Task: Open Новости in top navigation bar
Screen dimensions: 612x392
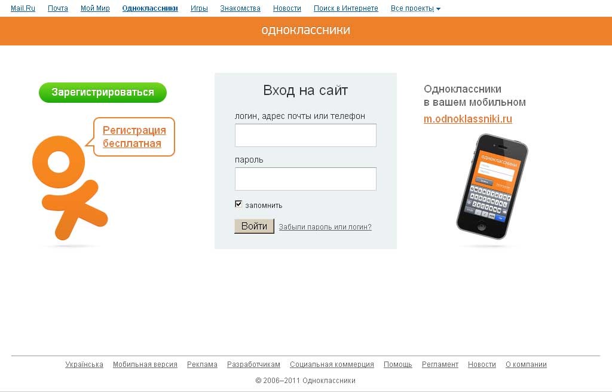Action: coord(287,8)
